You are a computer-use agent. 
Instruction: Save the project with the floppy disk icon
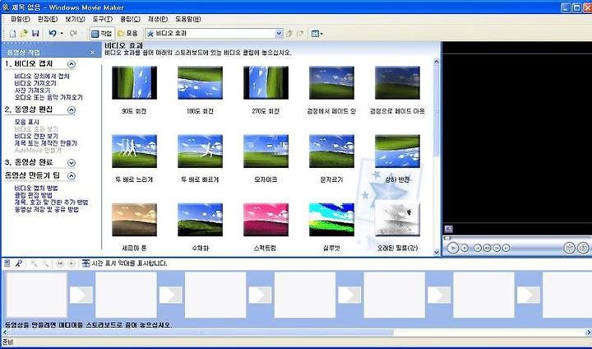[35, 34]
